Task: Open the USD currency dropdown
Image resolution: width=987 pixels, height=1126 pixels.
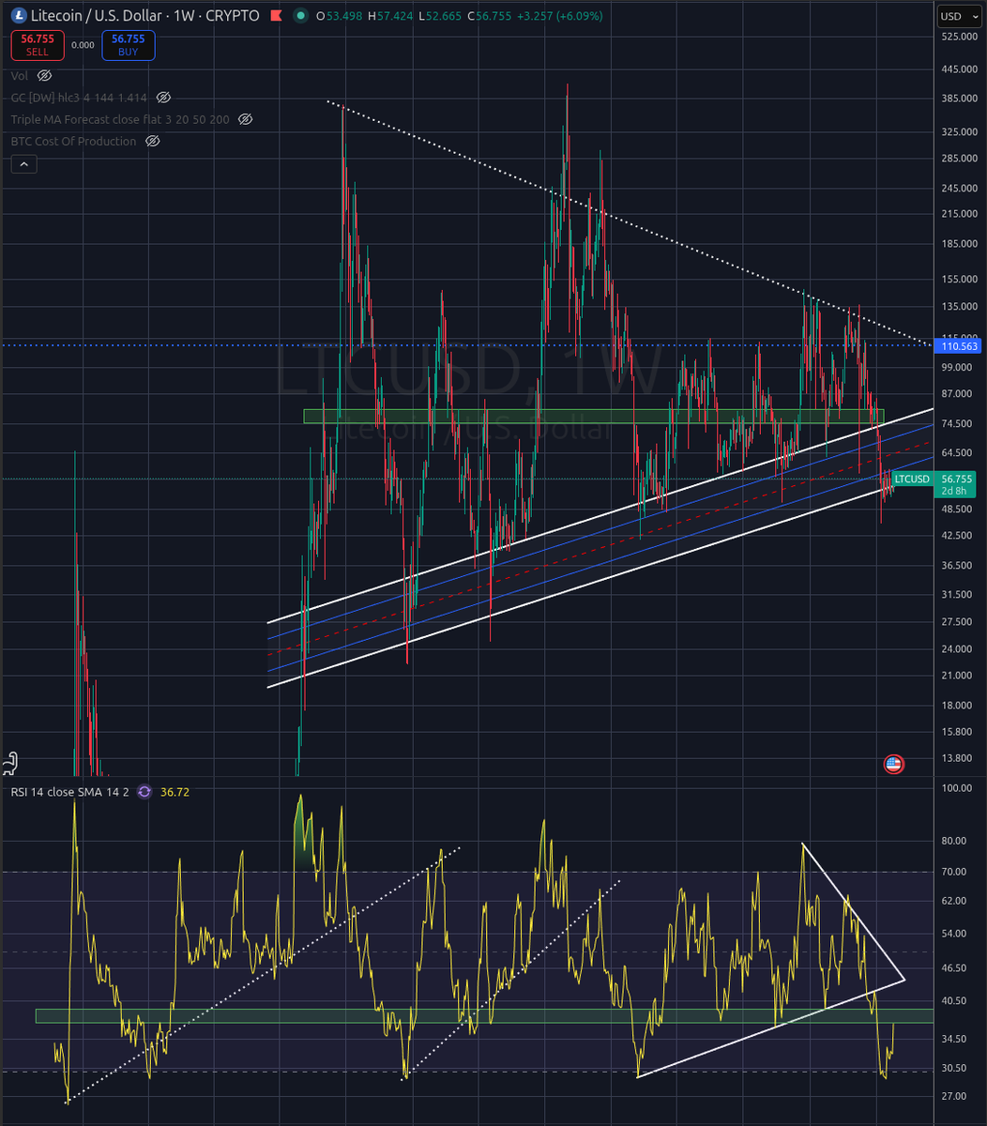Action: click(960, 16)
